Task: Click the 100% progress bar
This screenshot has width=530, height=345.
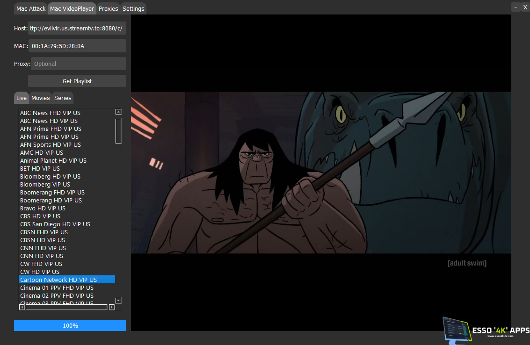Action: (70, 325)
